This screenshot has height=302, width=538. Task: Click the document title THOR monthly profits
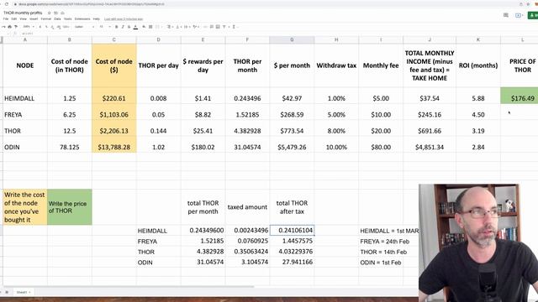23,13
